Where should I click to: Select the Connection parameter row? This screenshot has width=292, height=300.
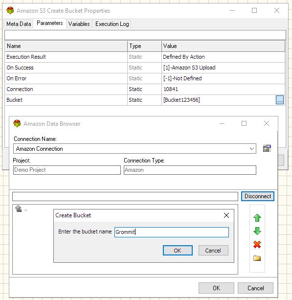click(x=145, y=89)
